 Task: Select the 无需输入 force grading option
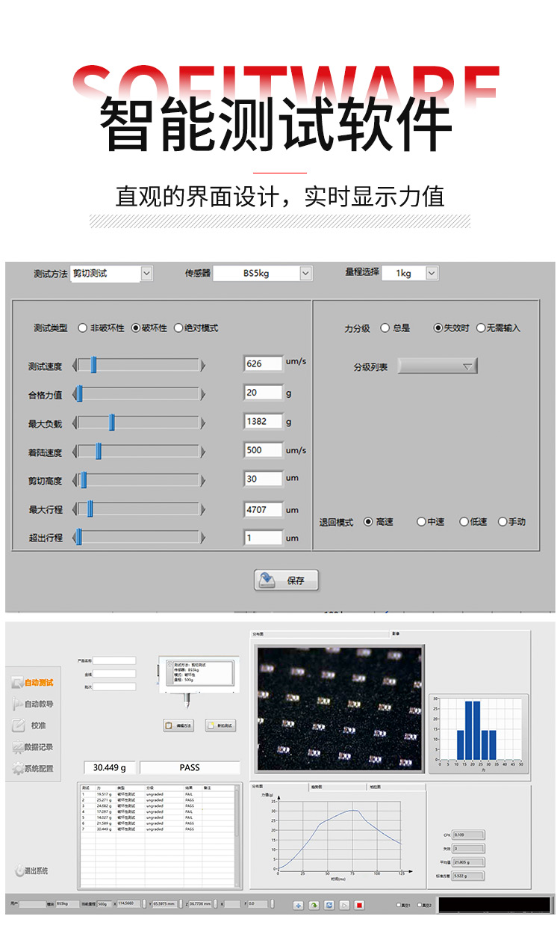pos(481,328)
